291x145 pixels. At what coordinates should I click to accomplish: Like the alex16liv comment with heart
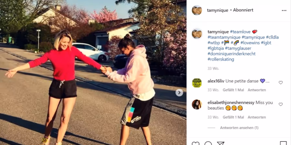(281, 83)
